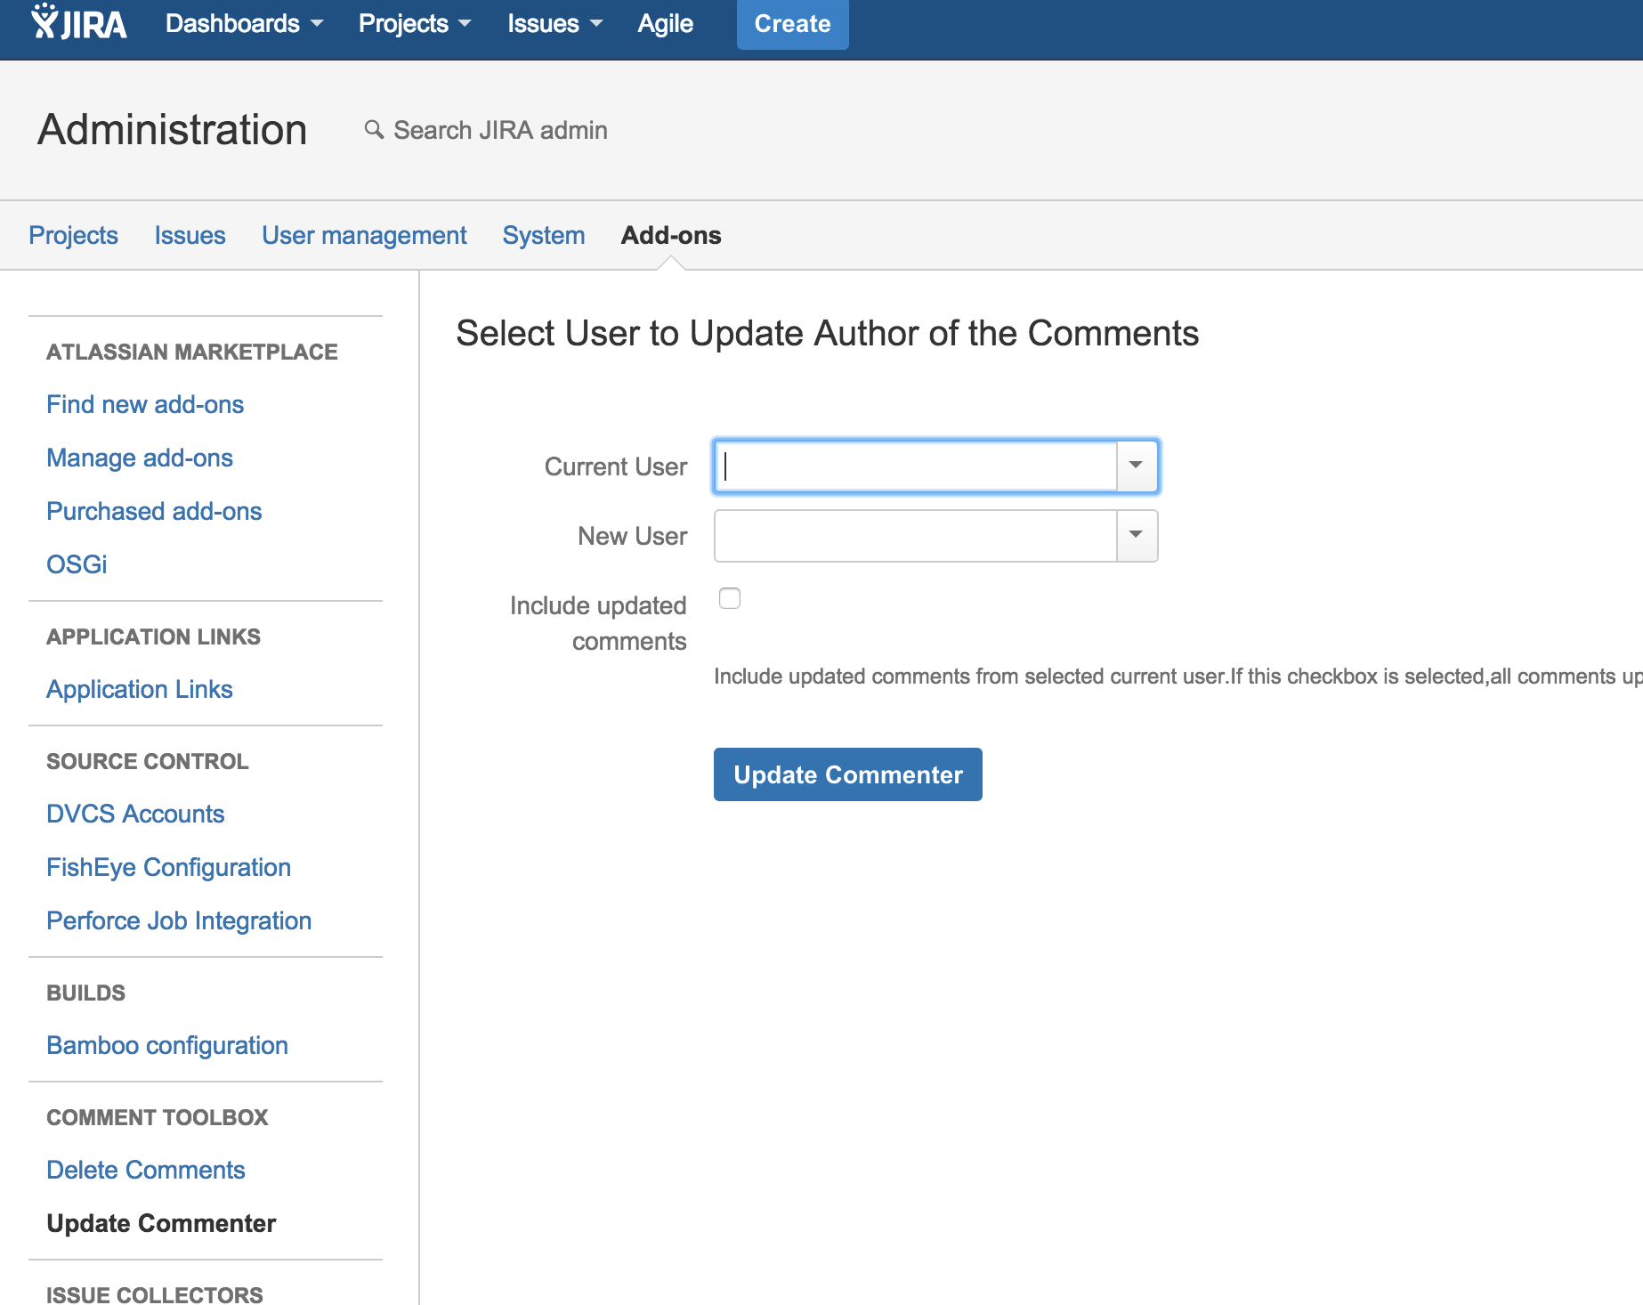Open the System tab
Image resolution: width=1643 pixels, height=1305 pixels.
(x=544, y=235)
